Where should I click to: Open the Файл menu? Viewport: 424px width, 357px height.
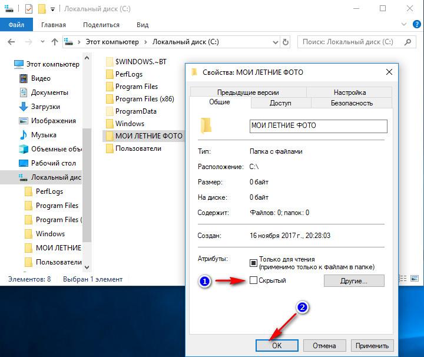point(16,25)
